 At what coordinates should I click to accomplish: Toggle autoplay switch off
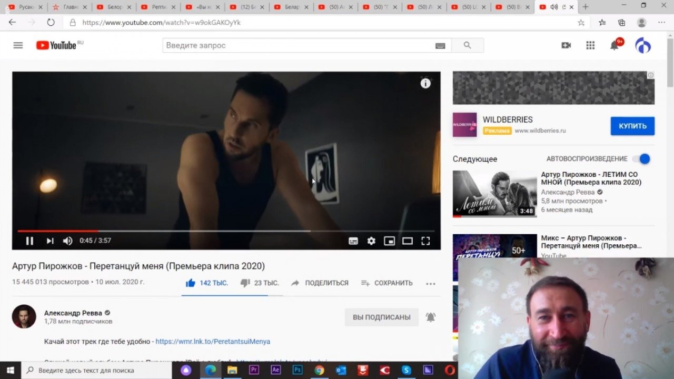coord(642,158)
